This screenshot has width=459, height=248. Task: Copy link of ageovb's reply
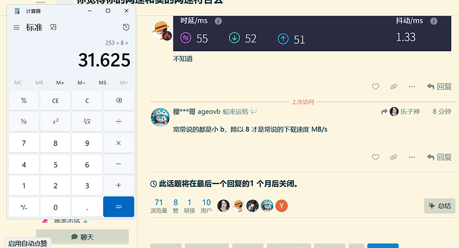393,158
